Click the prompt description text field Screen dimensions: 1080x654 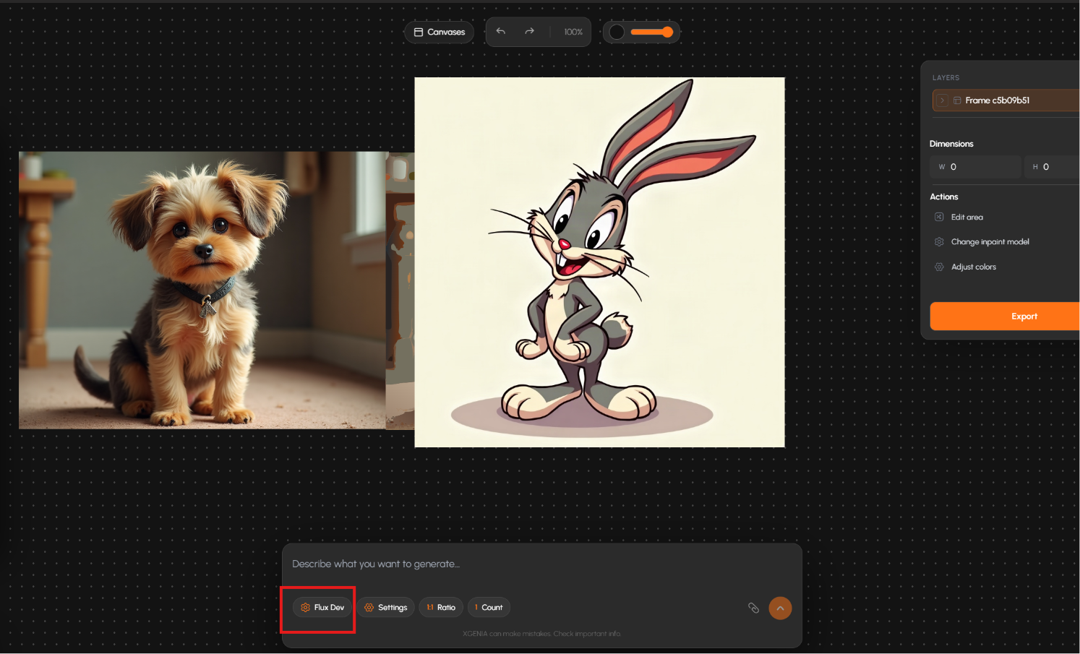click(542, 564)
